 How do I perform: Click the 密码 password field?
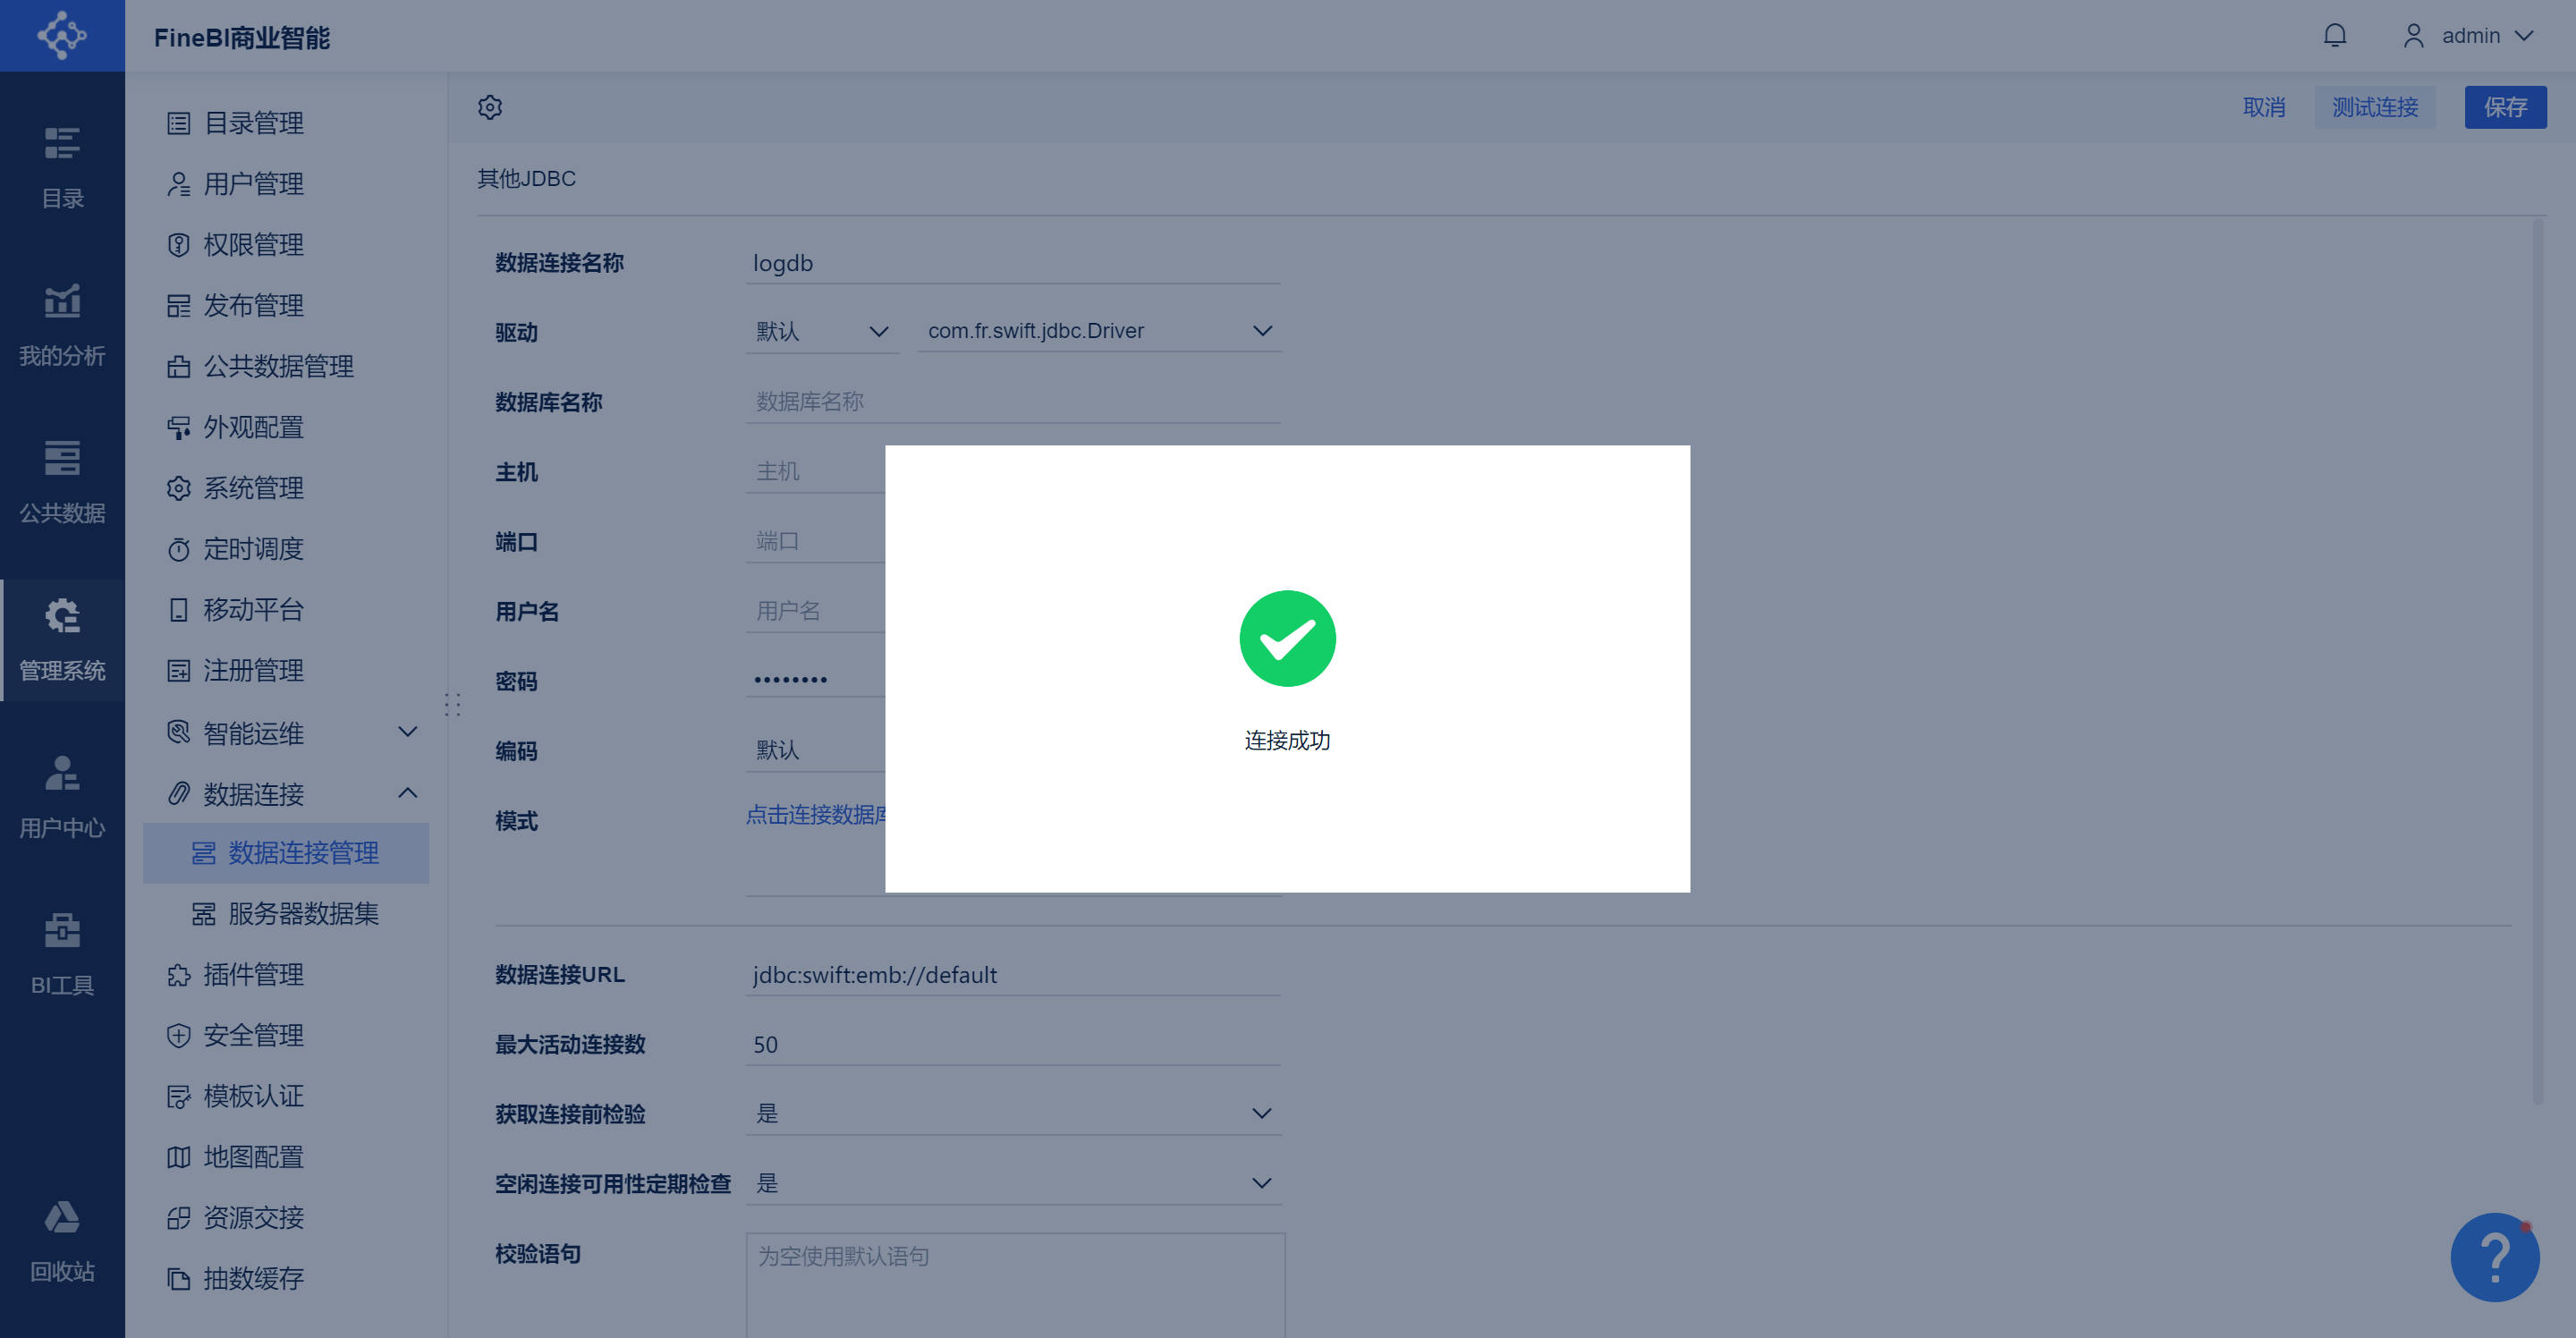pyautogui.click(x=815, y=680)
